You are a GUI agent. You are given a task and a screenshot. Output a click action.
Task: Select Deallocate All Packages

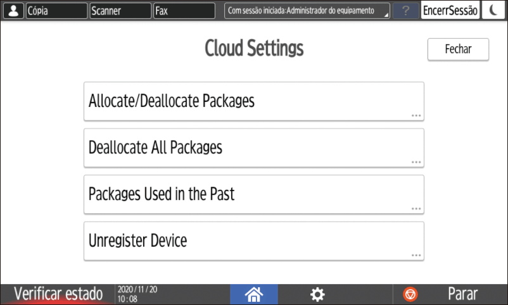[x=253, y=148]
